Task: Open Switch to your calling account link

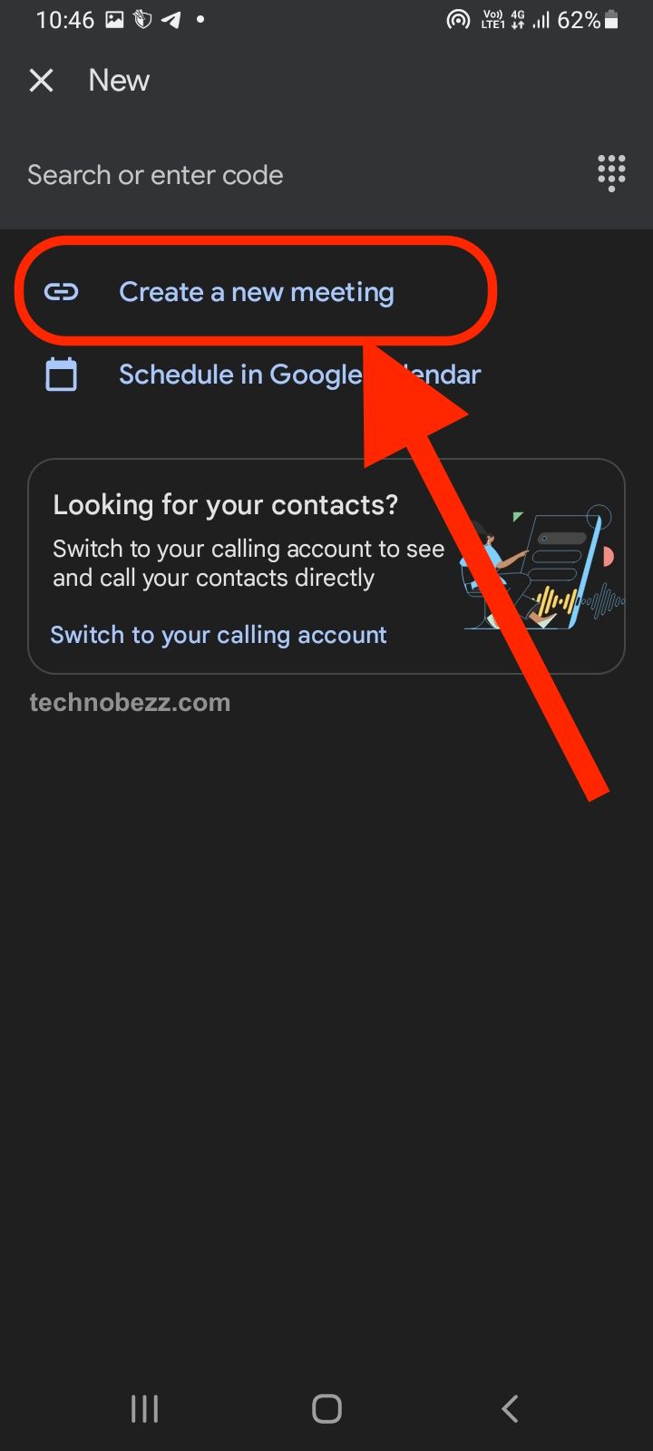Action: click(x=219, y=635)
